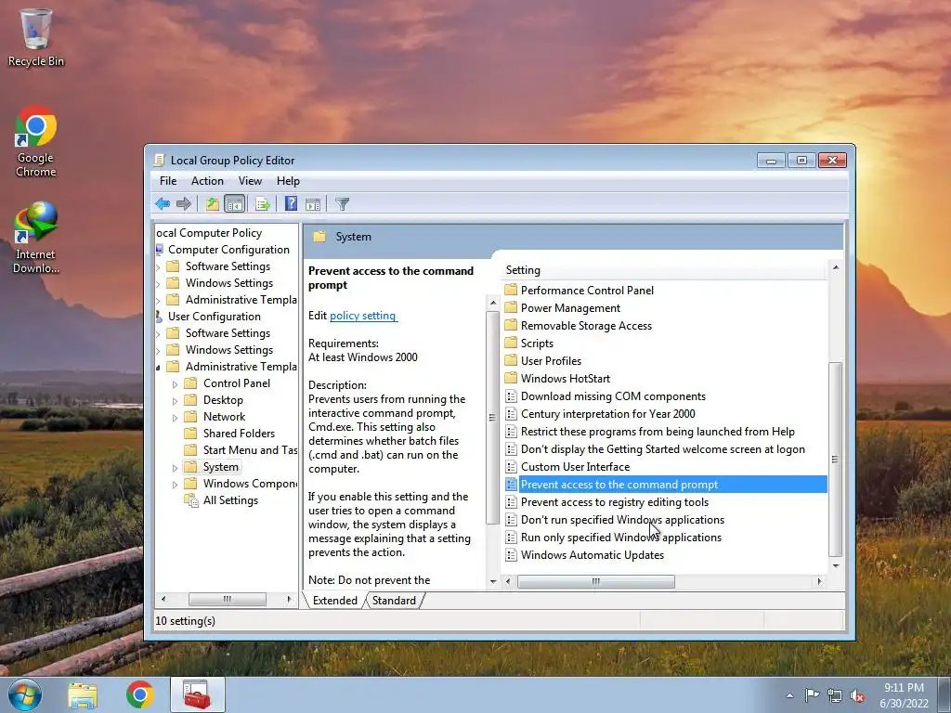Screen dimensions: 951x713
Task: Open the Scripts folder in list
Action: (x=537, y=343)
